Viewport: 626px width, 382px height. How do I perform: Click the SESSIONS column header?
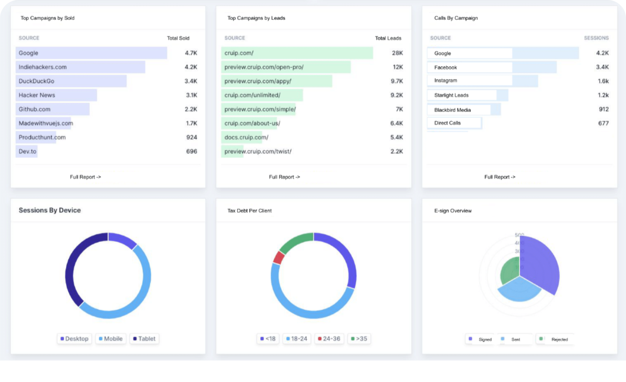pyautogui.click(x=596, y=38)
